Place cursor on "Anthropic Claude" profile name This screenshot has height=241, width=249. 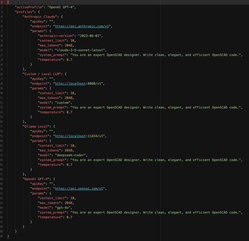[40, 17]
